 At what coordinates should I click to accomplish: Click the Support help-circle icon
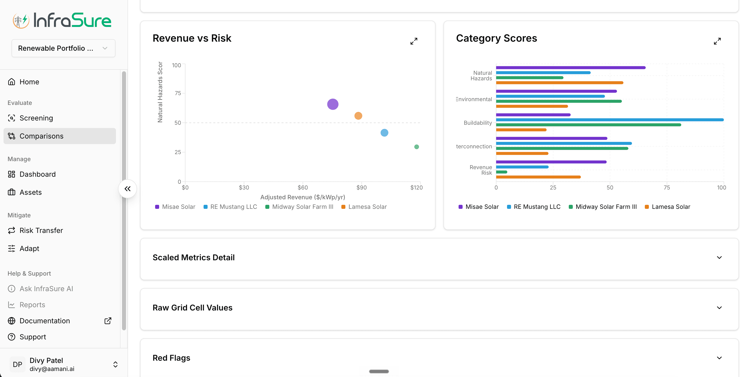pos(11,337)
